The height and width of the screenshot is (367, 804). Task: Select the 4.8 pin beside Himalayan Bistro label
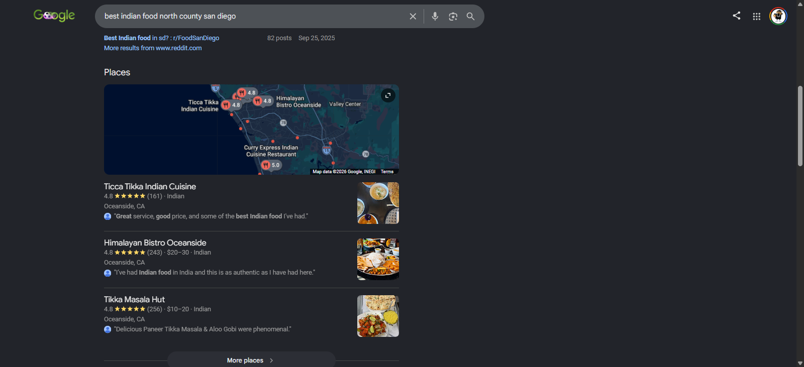click(x=263, y=101)
